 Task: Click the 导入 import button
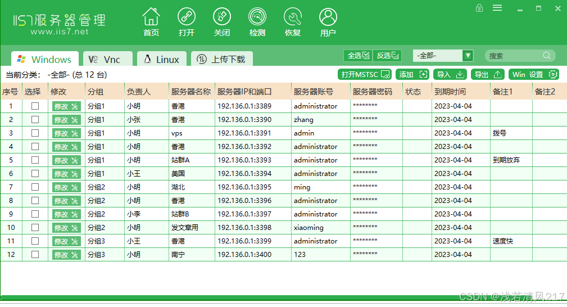click(450, 74)
